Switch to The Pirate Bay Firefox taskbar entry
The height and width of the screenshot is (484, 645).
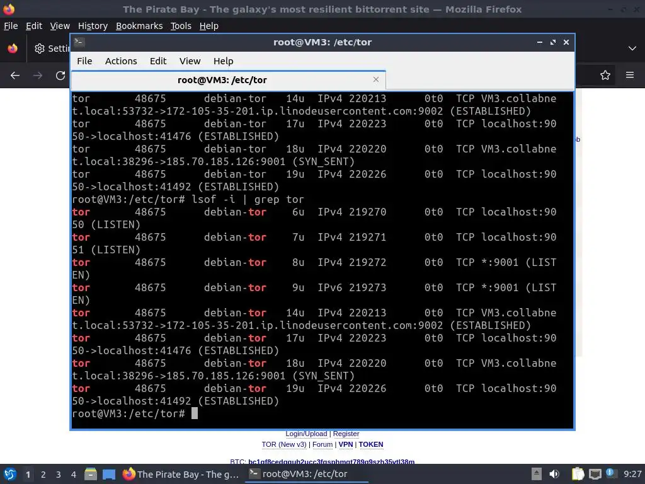[x=181, y=474]
